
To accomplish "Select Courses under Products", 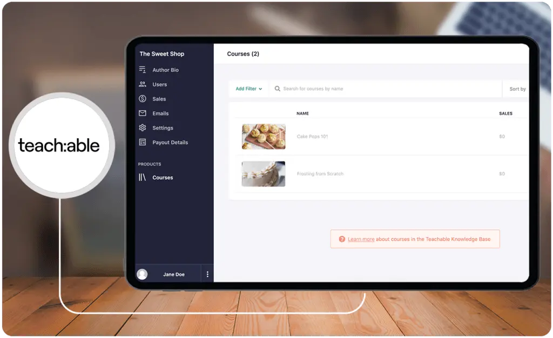I will (x=163, y=177).
